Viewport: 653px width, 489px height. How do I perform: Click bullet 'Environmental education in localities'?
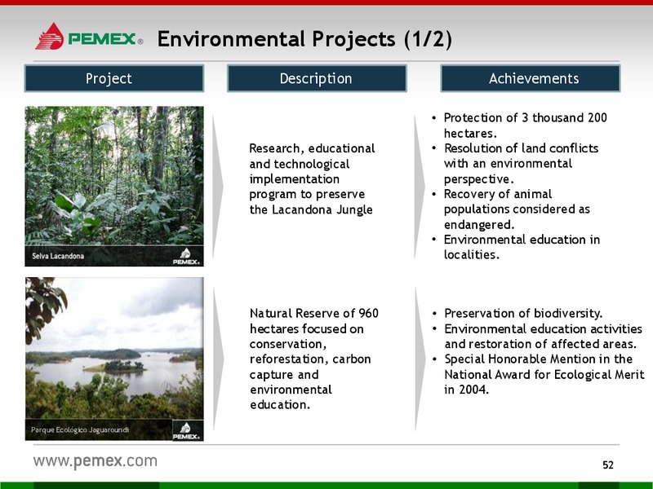(x=517, y=247)
